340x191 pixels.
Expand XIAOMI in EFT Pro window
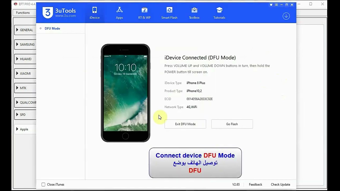pyautogui.click(x=25, y=73)
